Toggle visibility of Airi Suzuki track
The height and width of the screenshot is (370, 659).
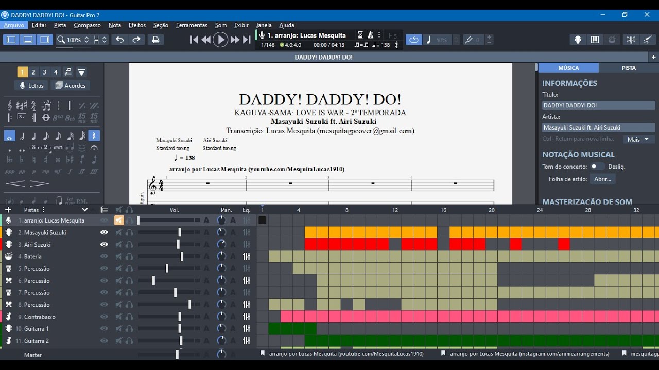[104, 244]
